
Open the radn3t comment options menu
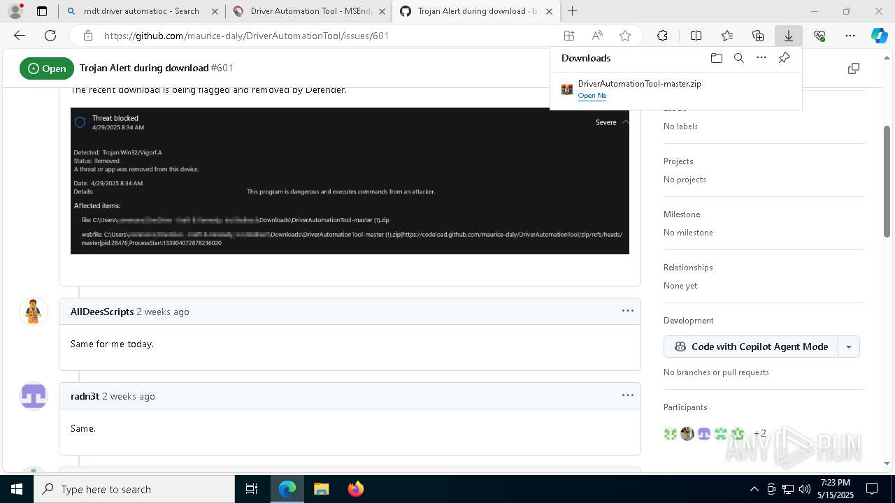(x=628, y=395)
